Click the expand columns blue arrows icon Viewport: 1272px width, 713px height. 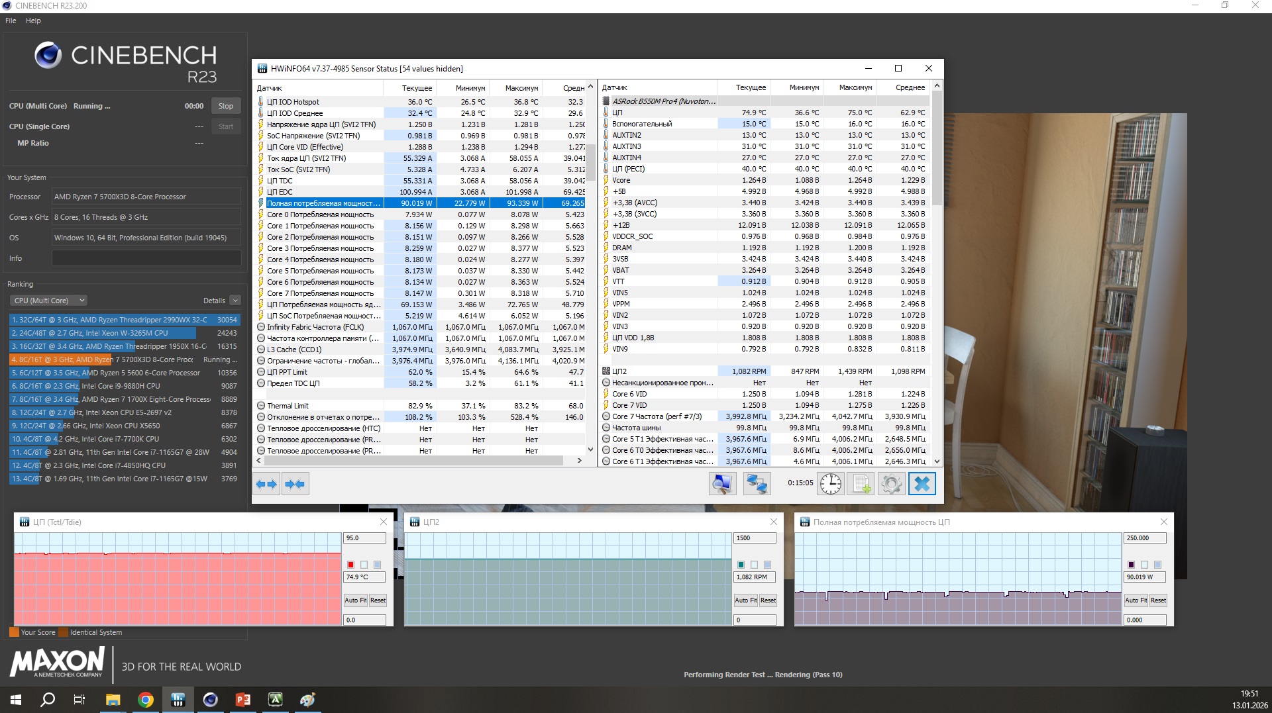click(266, 484)
